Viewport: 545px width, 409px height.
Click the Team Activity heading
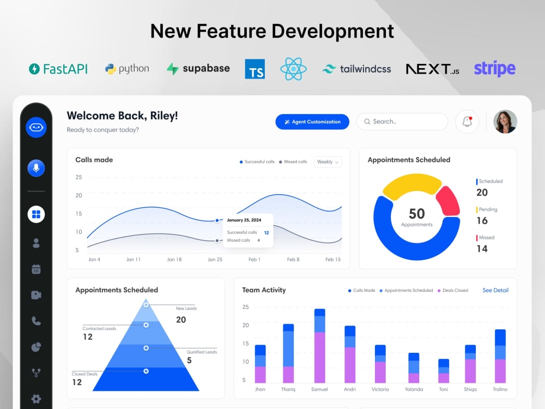pyautogui.click(x=264, y=290)
